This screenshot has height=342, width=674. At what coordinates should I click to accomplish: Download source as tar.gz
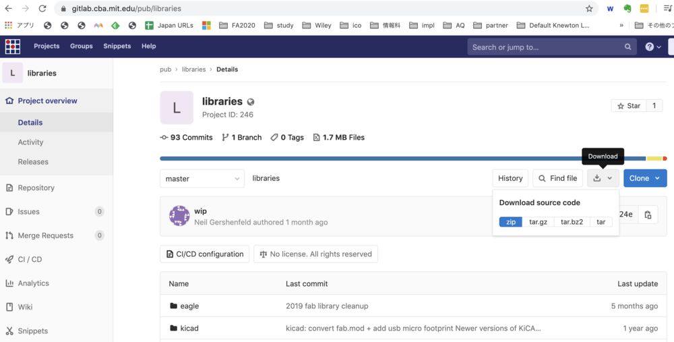[x=538, y=222]
